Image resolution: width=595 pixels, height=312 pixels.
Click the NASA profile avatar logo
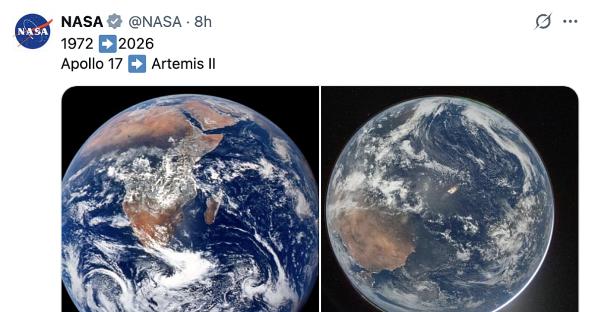[x=33, y=31]
